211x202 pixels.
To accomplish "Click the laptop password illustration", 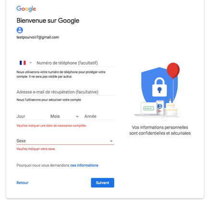I will click(x=149, y=108).
